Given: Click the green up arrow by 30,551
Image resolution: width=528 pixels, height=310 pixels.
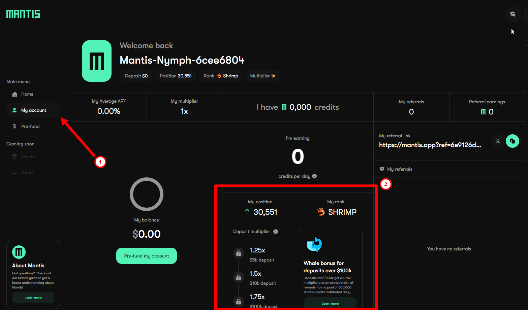Looking at the screenshot, I should [247, 212].
